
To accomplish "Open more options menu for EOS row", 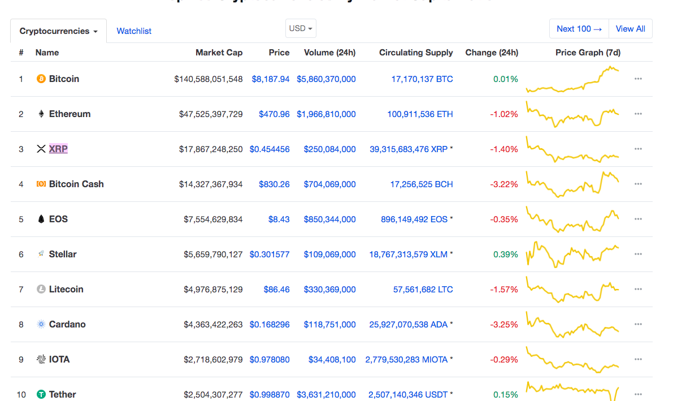I will 638,219.
